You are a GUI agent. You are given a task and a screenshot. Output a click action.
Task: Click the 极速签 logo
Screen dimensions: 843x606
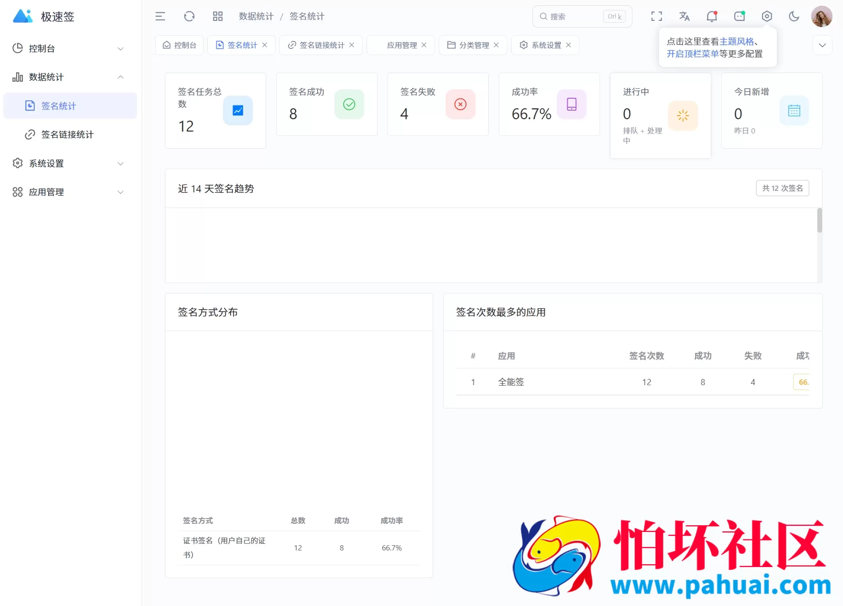[x=44, y=17]
